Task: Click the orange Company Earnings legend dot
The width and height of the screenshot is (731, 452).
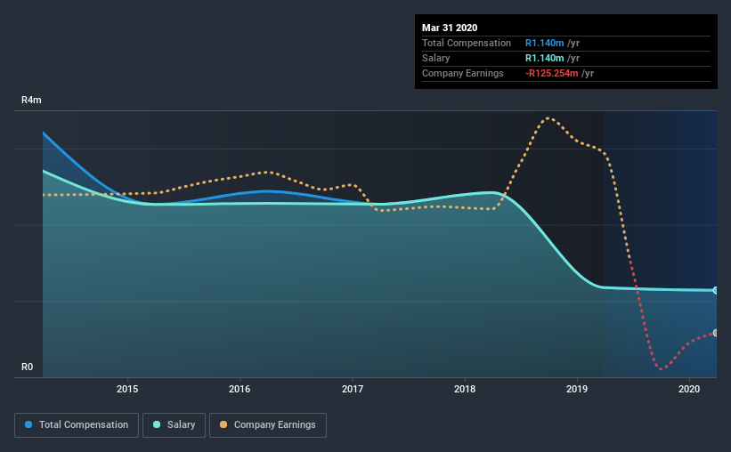Action: (x=223, y=424)
